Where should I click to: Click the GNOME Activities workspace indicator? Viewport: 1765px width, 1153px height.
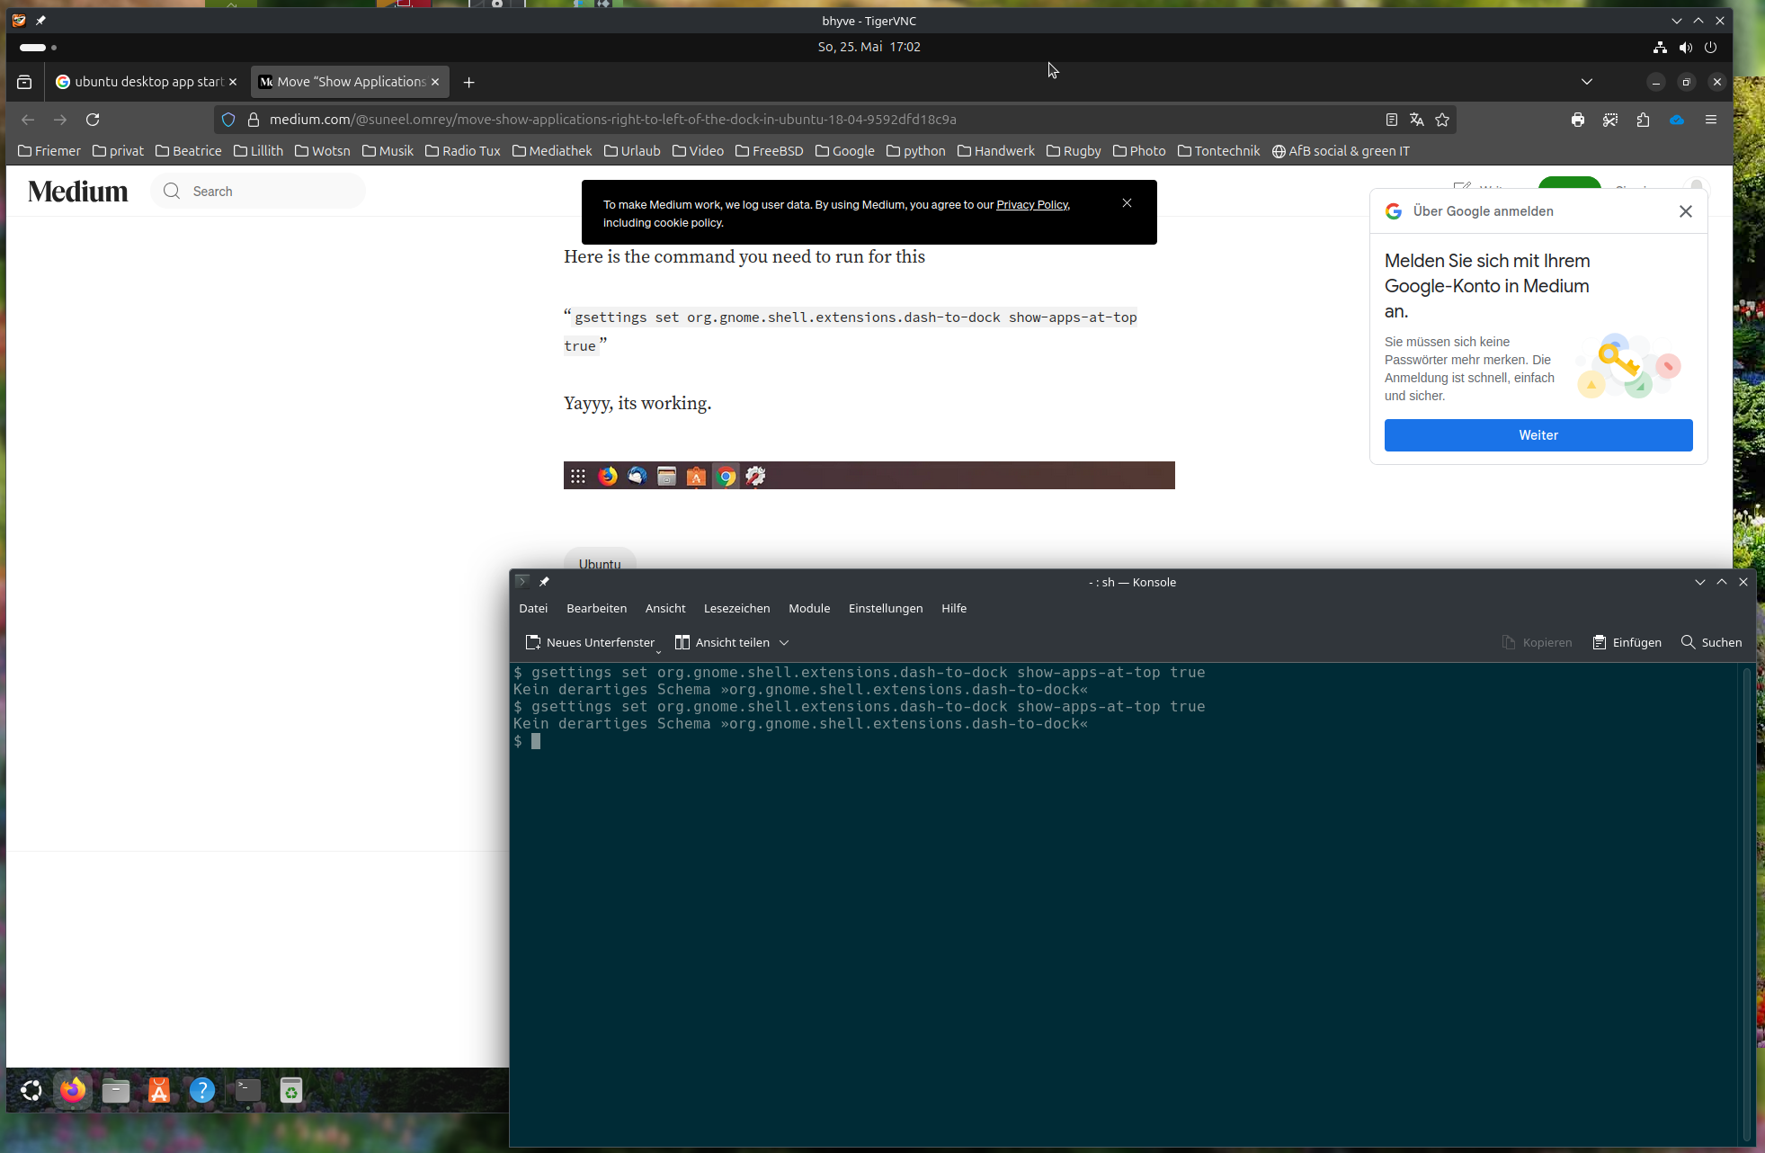point(38,47)
